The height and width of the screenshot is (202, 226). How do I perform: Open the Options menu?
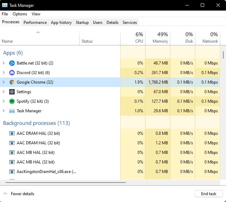point(20,14)
